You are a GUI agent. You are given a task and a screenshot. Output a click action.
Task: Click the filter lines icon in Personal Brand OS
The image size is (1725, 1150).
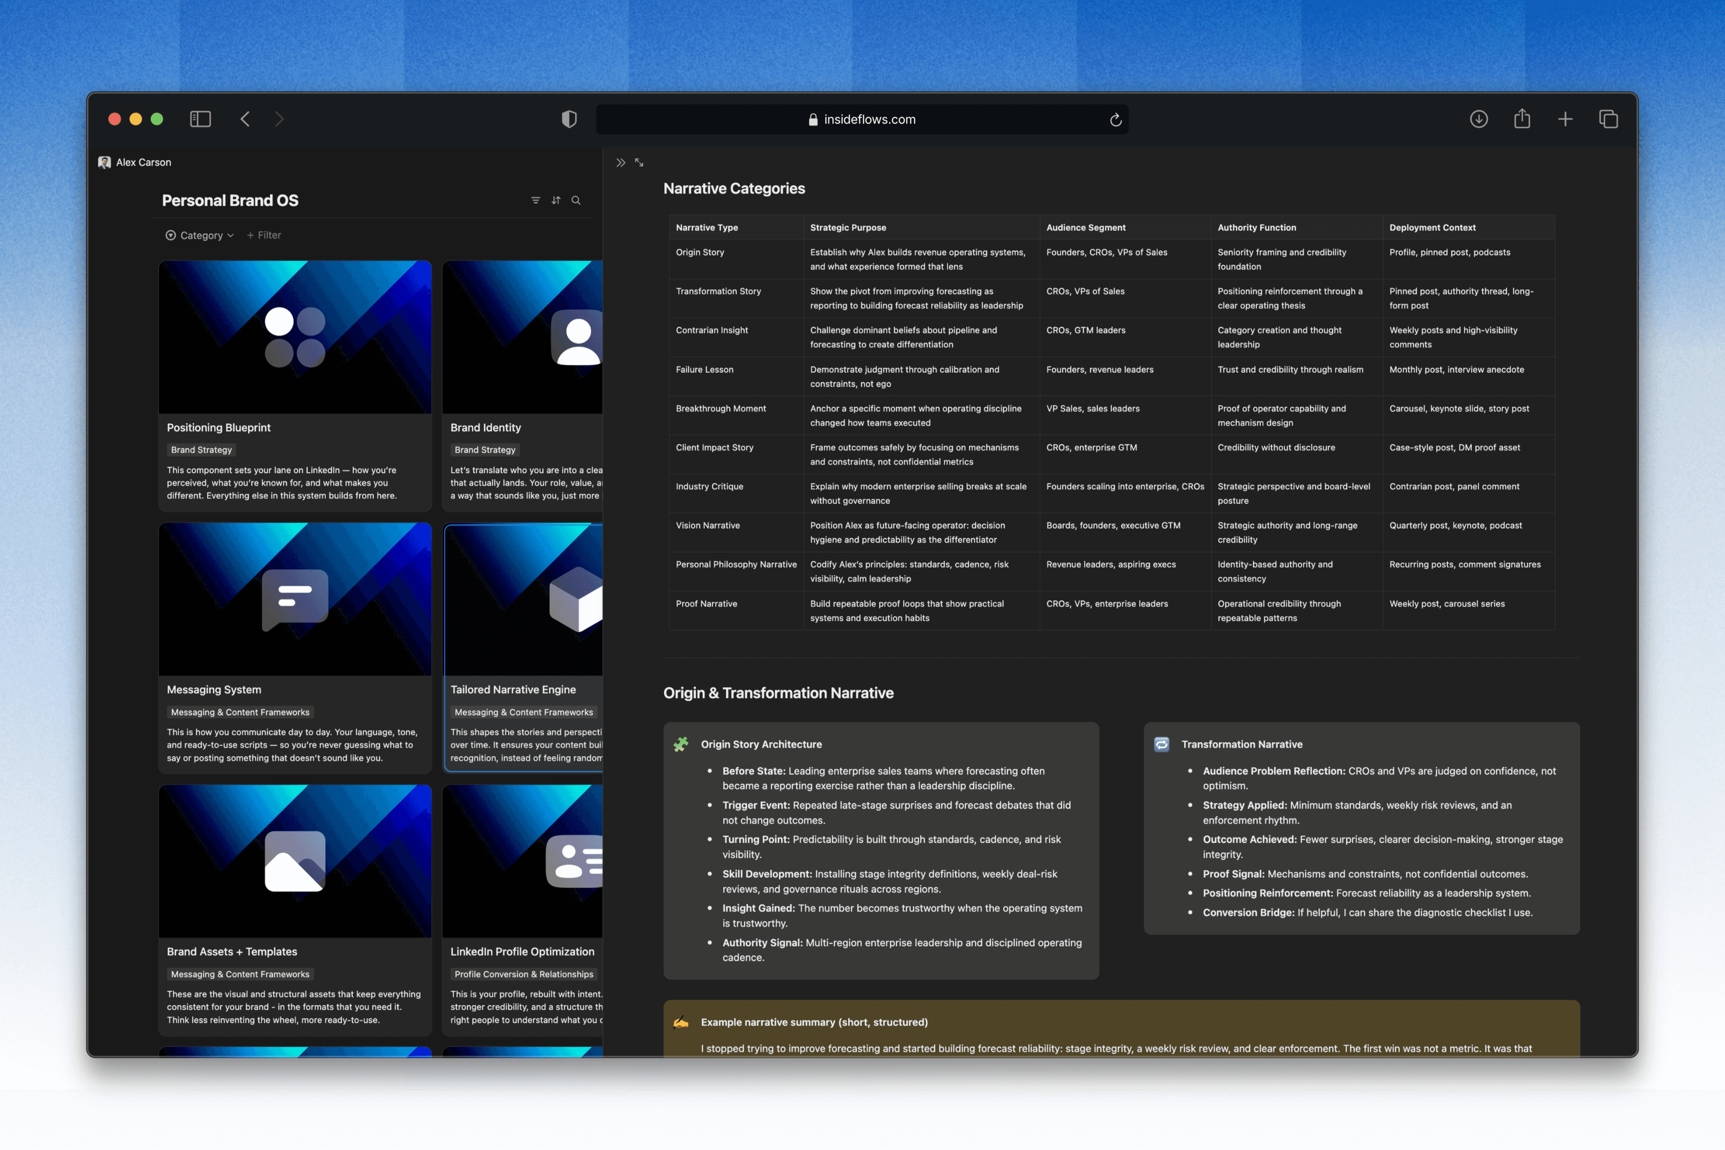coord(535,200)
